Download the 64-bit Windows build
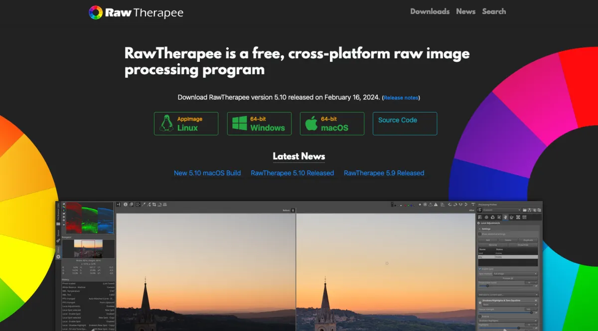This screenshot has height=331, width=598. [x=259, y=123]
